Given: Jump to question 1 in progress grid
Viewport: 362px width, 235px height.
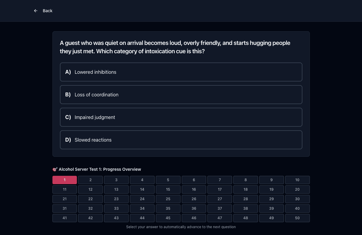Looking at the screenshot, I should tap(65, 180).
